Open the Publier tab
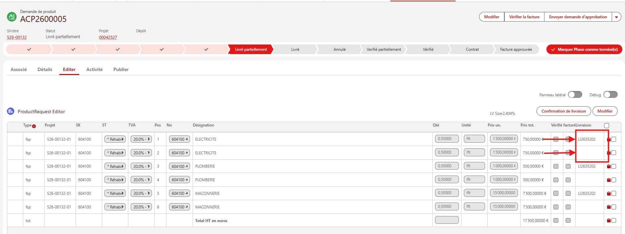This screenshot has width=625, height=234. coord(121,69)
